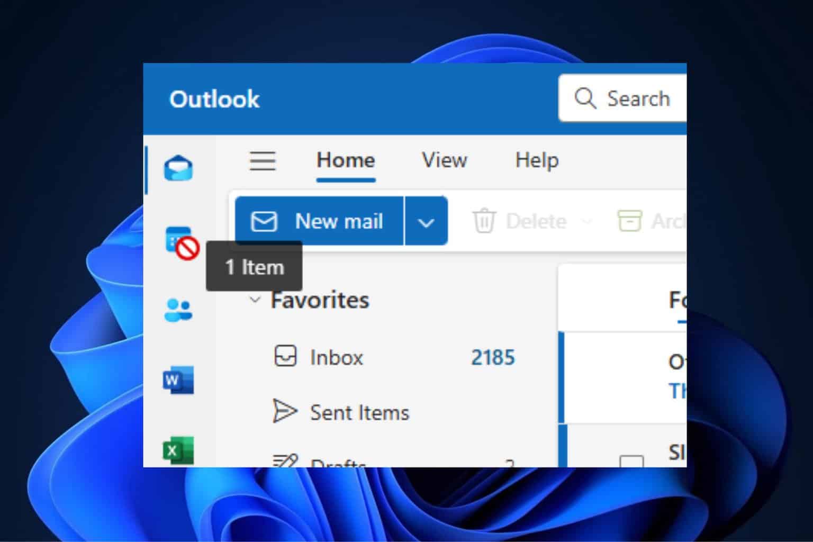
Task: Open the Home ribbon tab
Action: point(346,160)
